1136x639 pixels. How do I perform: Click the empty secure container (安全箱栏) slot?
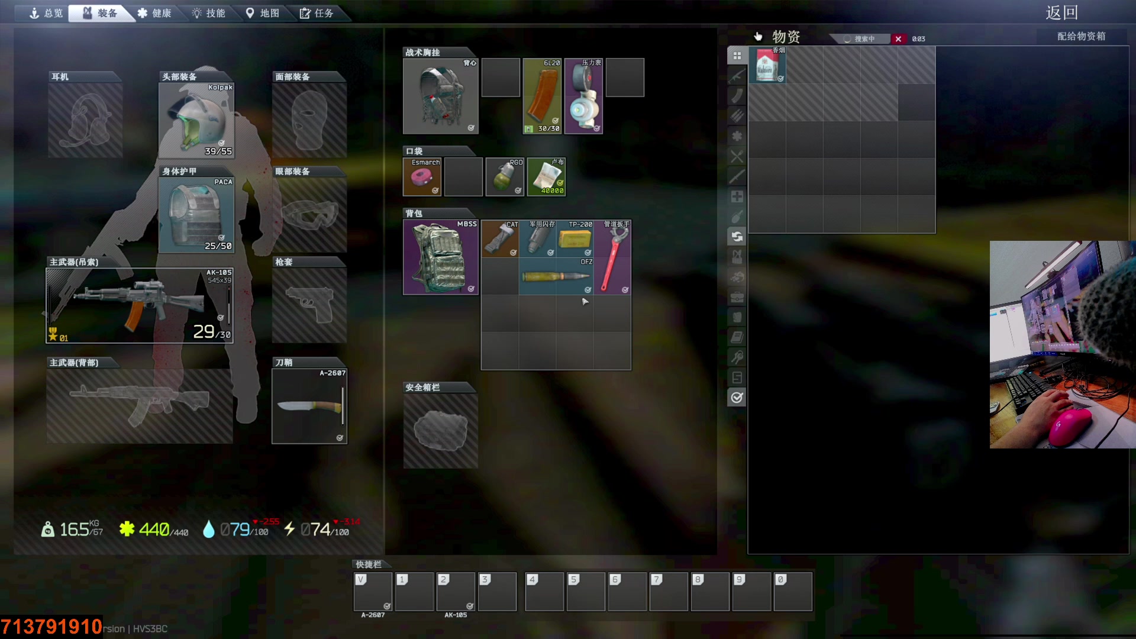click(x=440, y=431)
